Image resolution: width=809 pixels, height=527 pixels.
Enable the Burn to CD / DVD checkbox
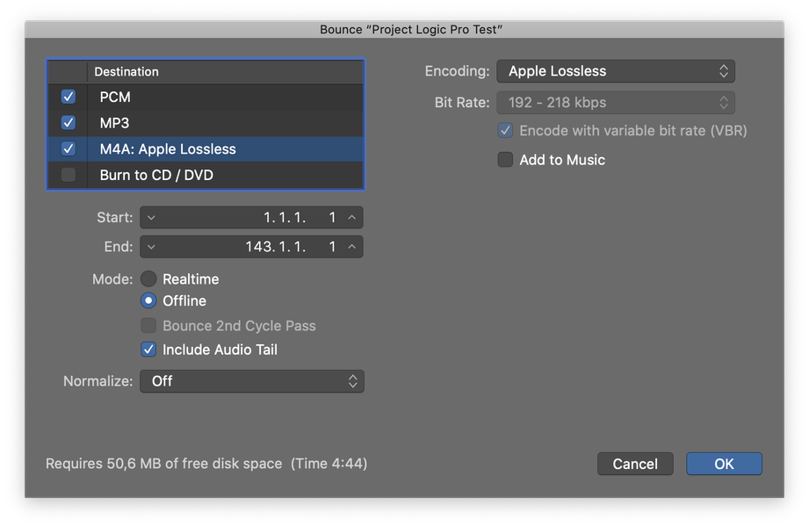pos(69,175)
